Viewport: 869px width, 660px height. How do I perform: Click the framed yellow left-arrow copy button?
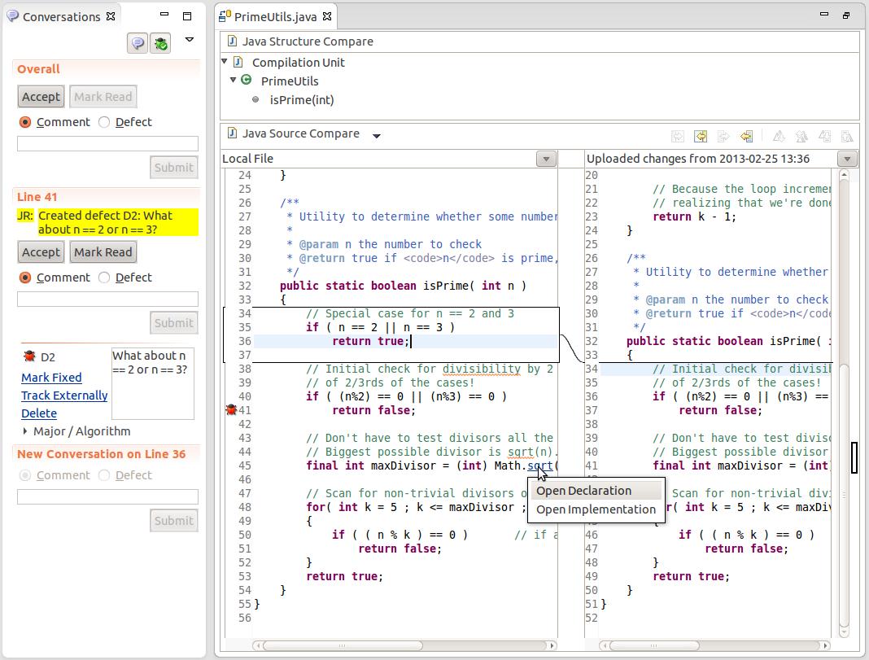click(701, 136)
